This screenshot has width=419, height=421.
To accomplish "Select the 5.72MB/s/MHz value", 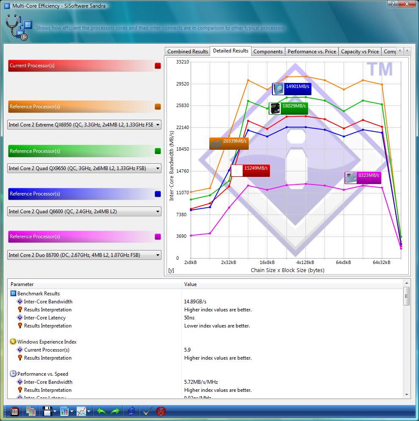I will [201, 382].
